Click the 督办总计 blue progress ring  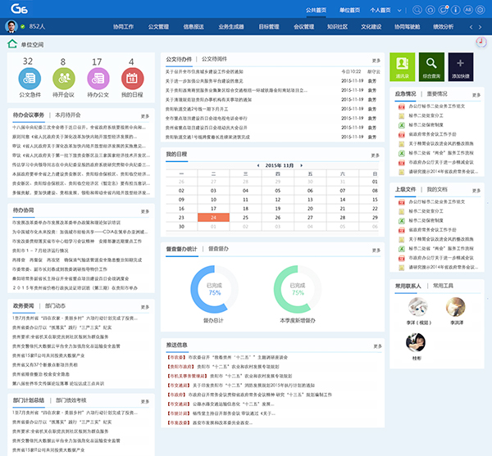tap(214, 289)
